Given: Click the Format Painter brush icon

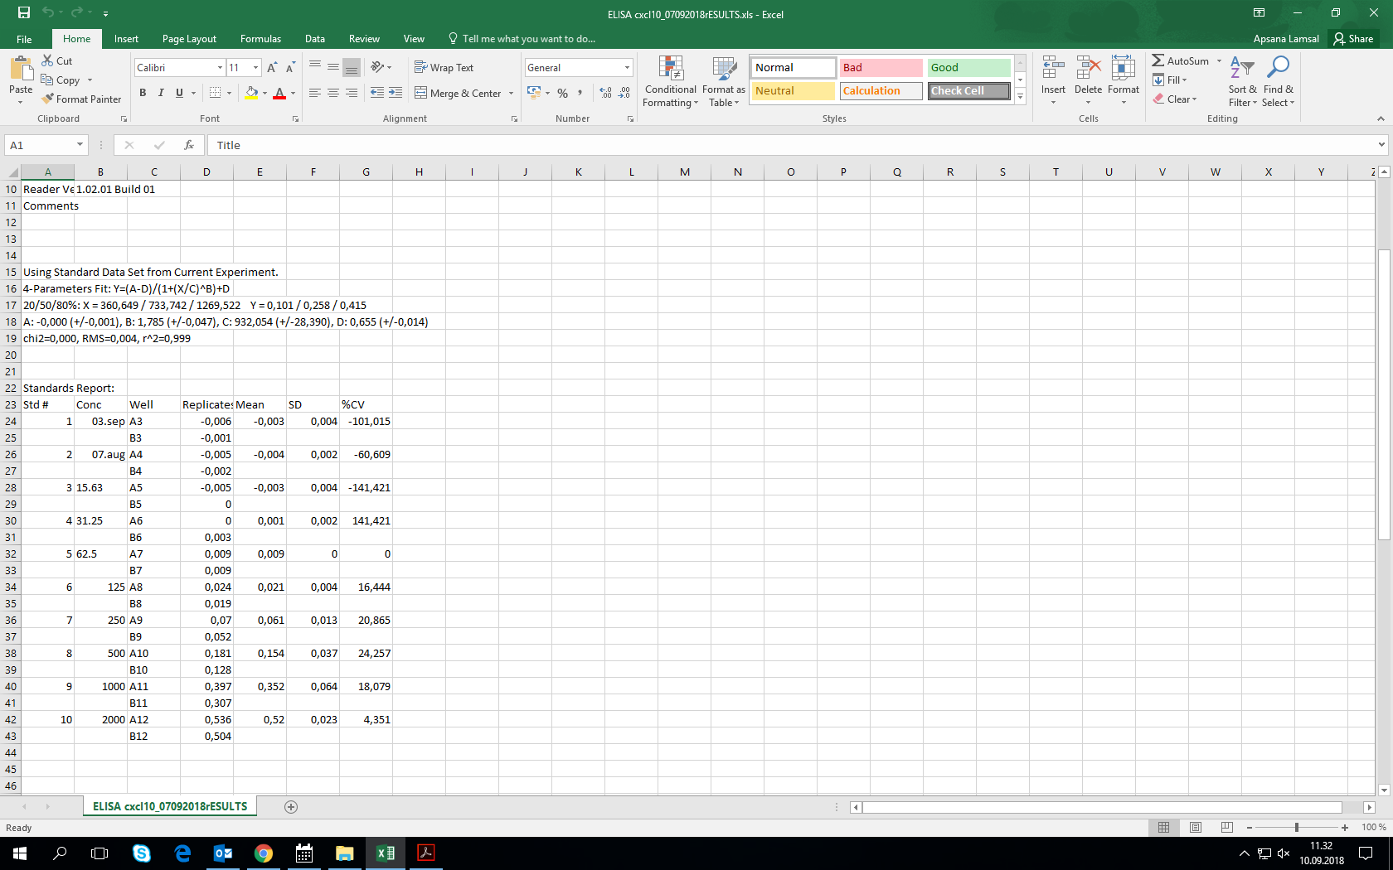Looking at the screenshot, I should (x=48, y=99).
